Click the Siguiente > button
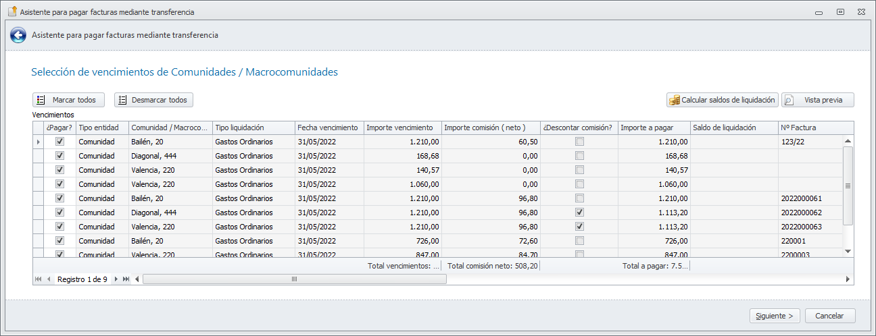Screen dimensions: 876x336 point(775,316)
